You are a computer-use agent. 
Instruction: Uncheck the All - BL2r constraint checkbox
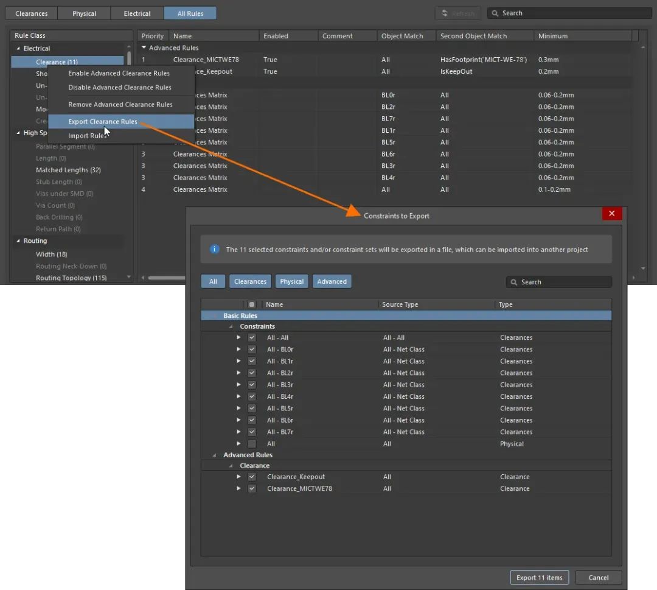[x=252, y=373]
